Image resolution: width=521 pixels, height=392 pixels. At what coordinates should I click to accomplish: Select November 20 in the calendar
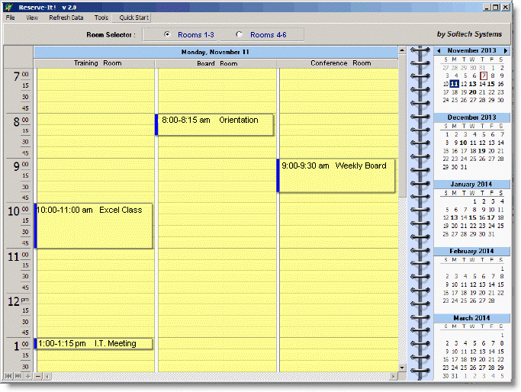coord(473,92)
